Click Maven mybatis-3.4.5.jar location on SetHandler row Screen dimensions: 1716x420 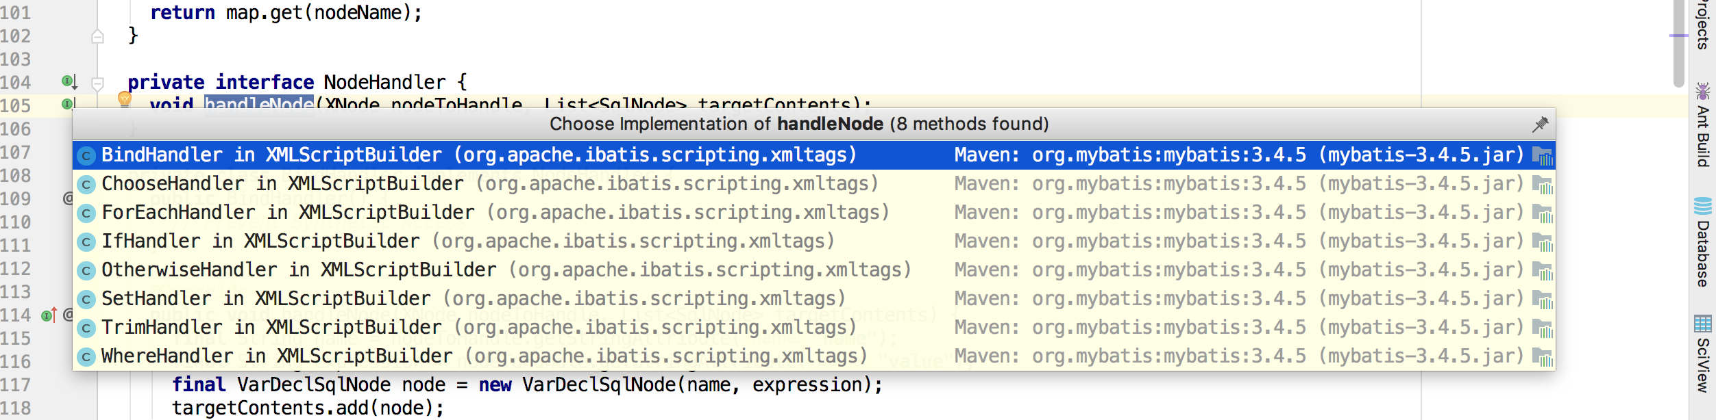point(1239,299)
